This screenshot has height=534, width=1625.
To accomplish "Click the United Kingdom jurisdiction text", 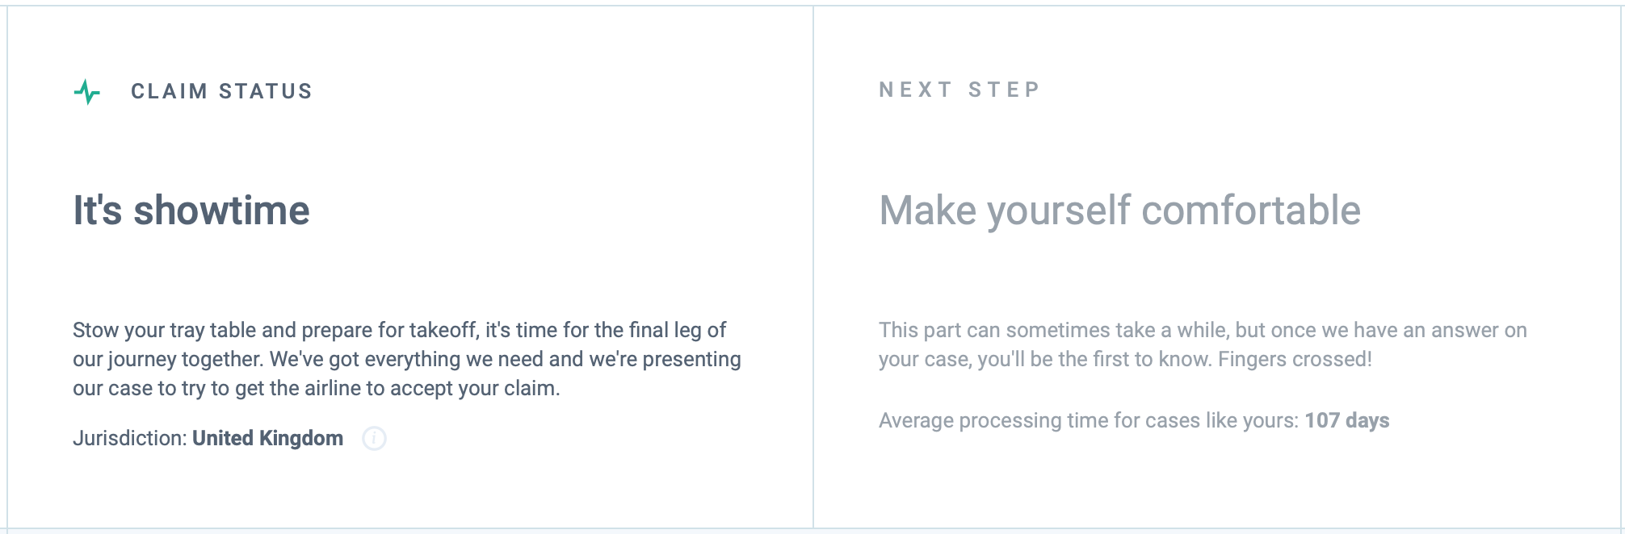I will pos(267,438).
